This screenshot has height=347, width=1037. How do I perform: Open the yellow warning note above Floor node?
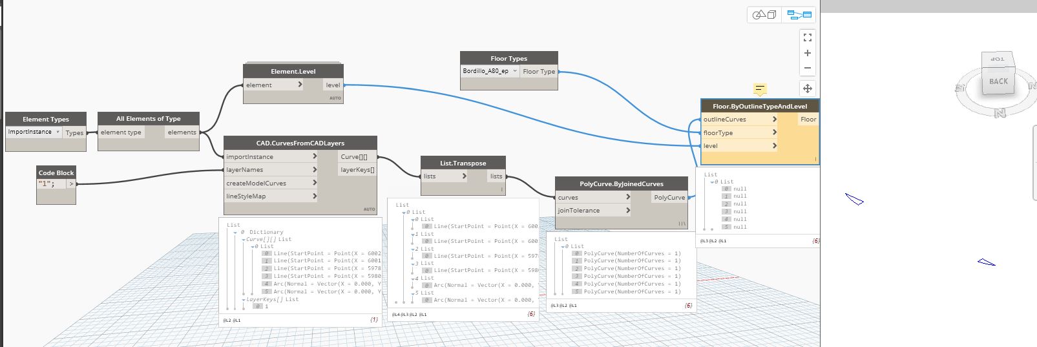[760, 89]
